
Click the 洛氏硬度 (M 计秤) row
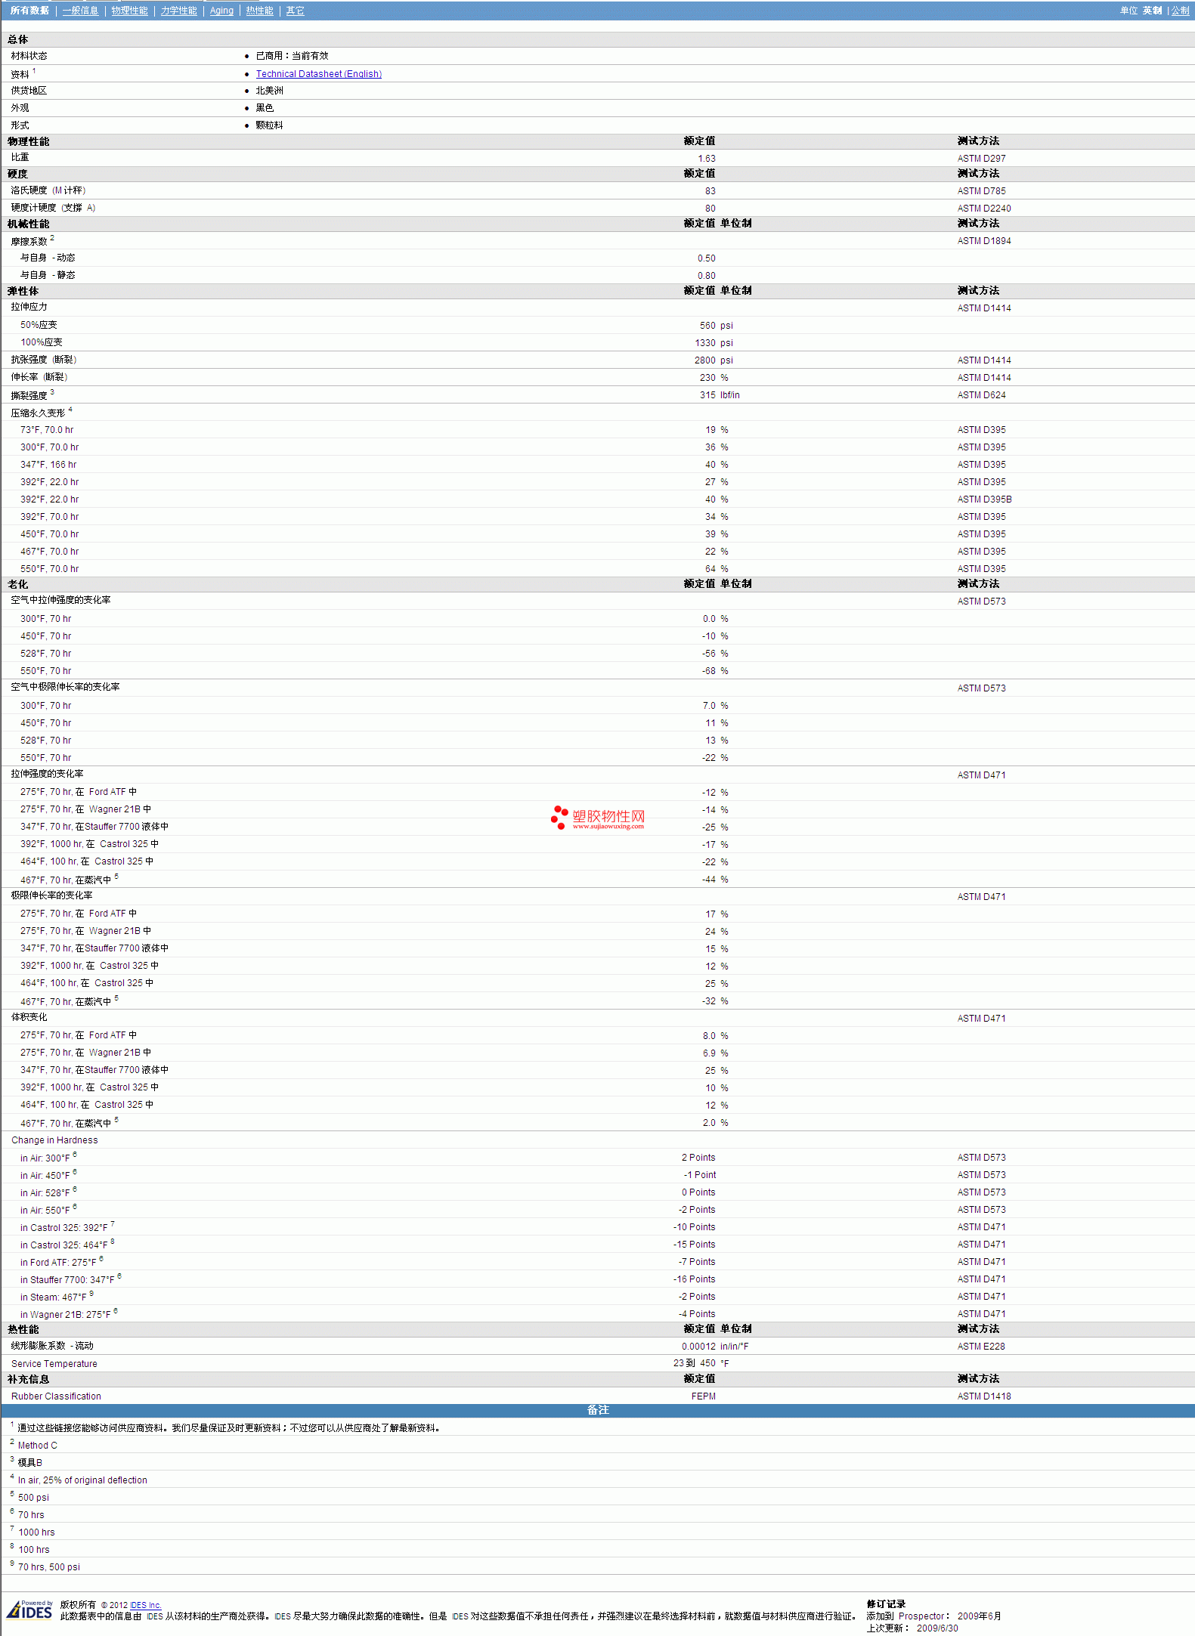[x=597, y=191]
